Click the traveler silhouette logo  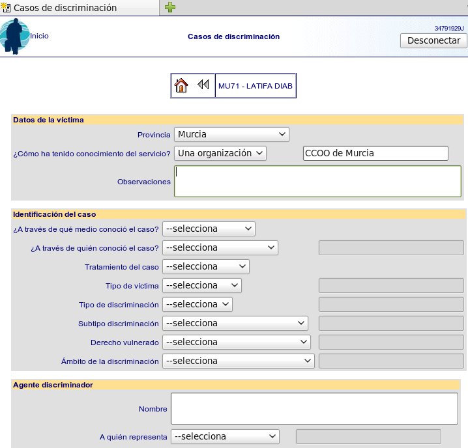coord(14,36)
